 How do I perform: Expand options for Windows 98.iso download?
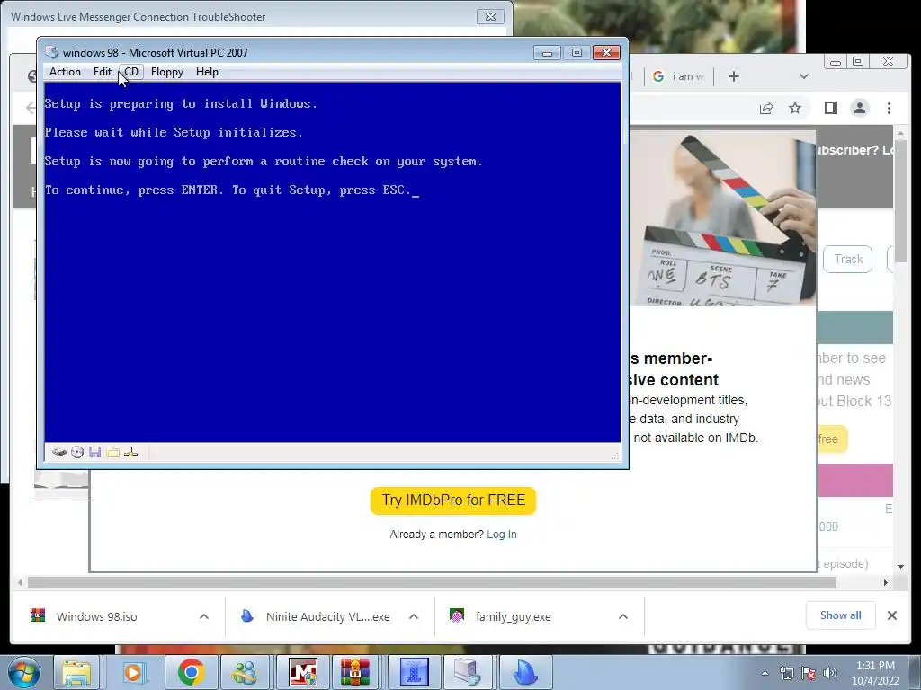[x=204, y=616]
